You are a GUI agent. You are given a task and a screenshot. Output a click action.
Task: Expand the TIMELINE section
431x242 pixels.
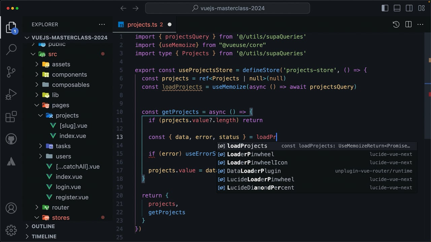[x=67, y=236]
